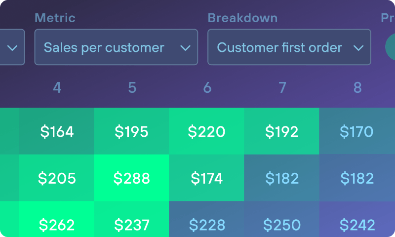Click the $262 cohort cell
The height and width of the screenshot is (237, 395).
pyautogui.click(x=57, y=225)
